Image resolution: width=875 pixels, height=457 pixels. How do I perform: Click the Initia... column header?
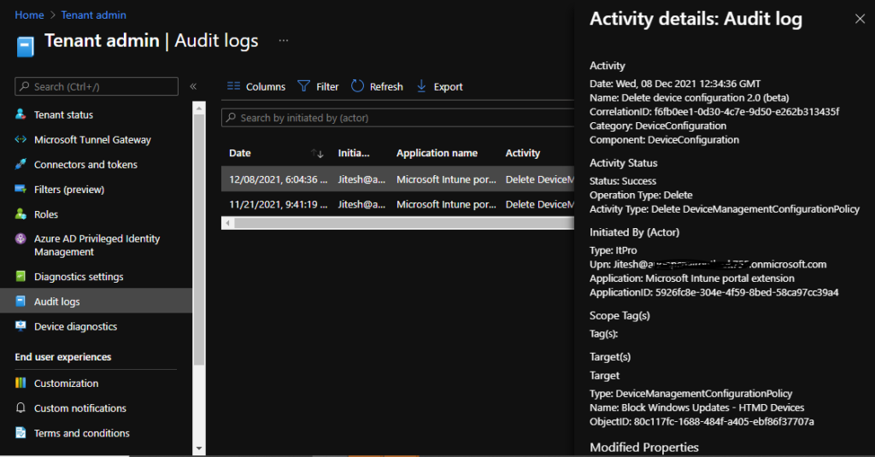coord(353,153)
